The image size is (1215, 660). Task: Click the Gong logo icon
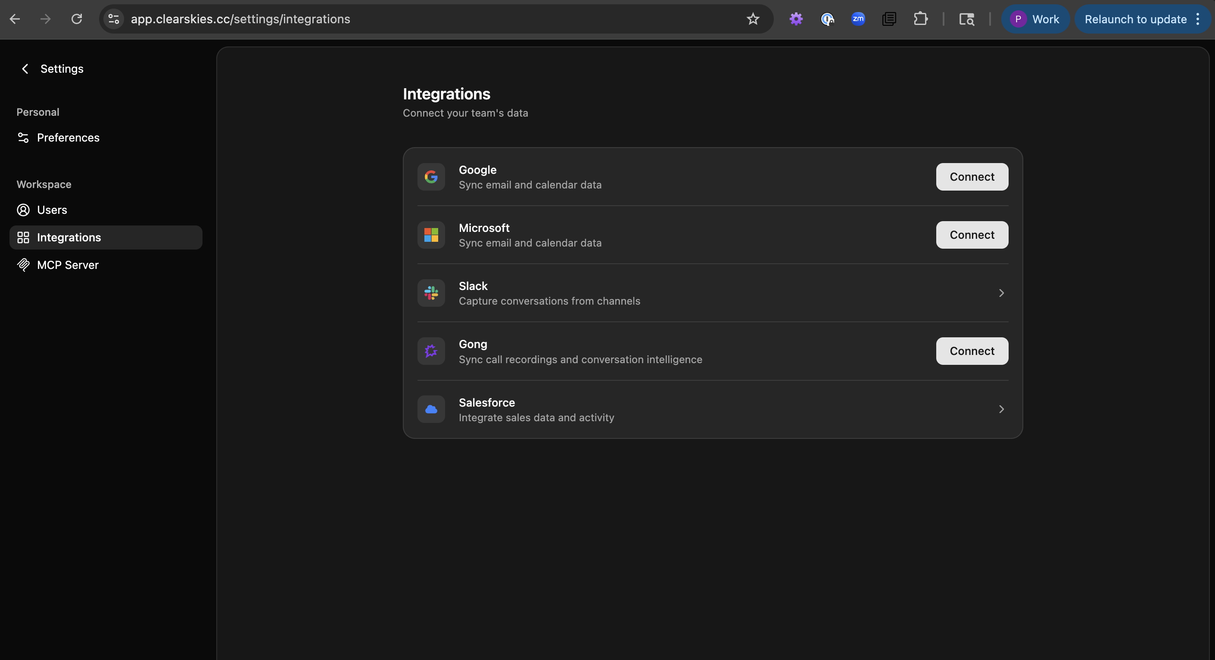pyautogui.click(x=430, y=351)
